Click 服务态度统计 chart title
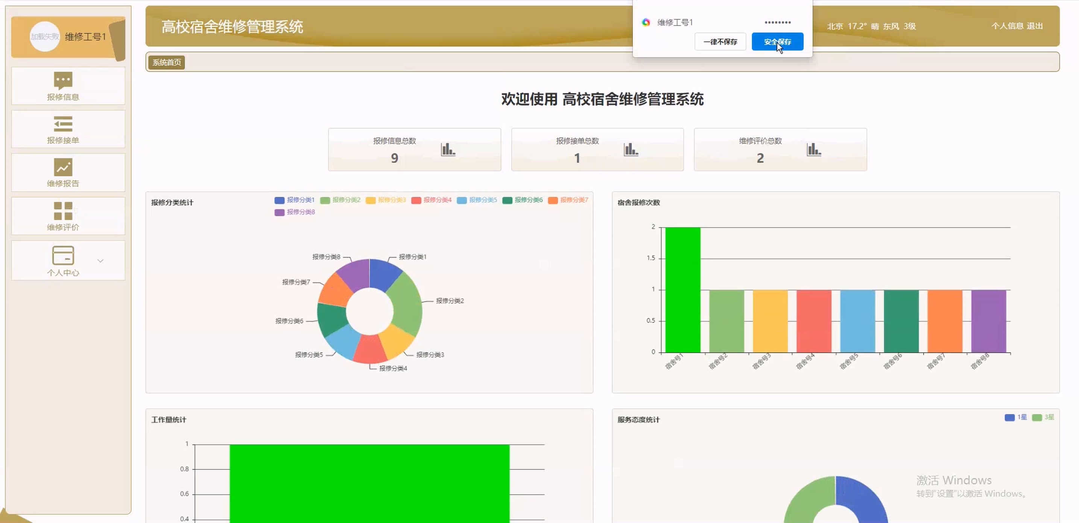The width and height of the screenshot is (1079, 523). coord(638,420)
